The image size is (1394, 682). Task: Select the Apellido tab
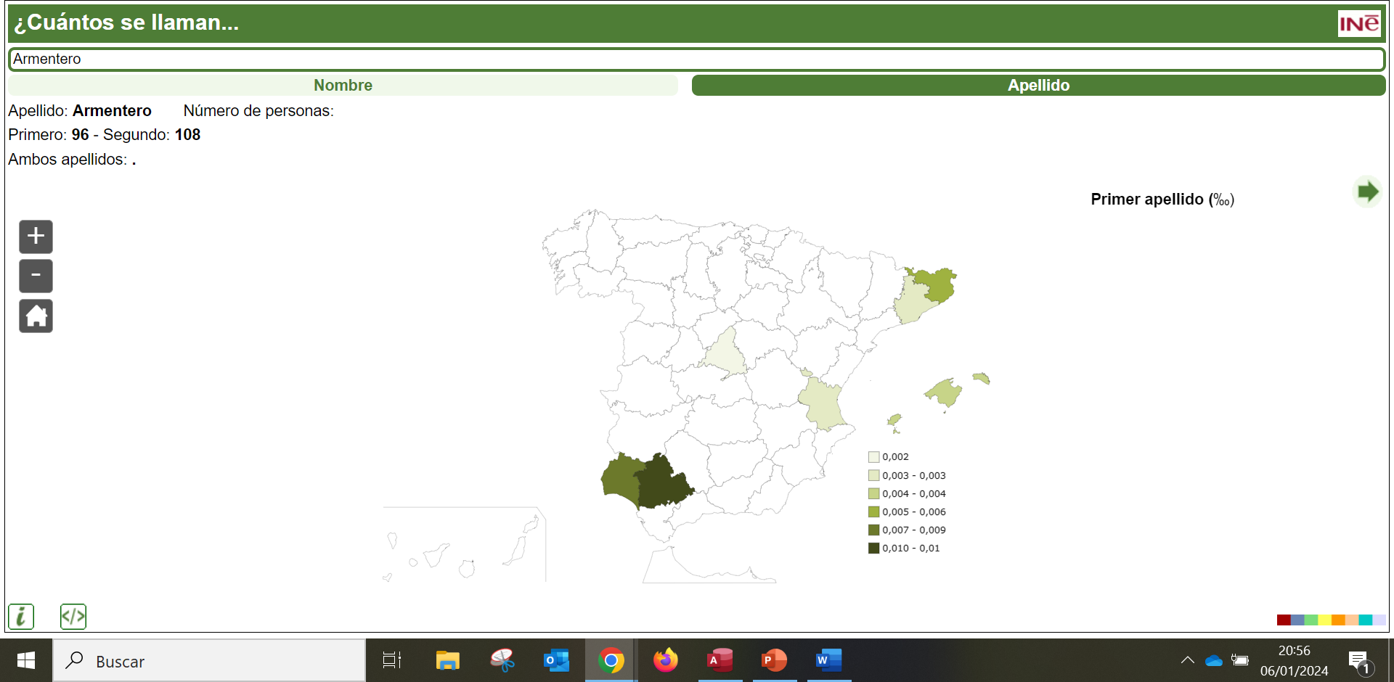(x=1038, y=85)
